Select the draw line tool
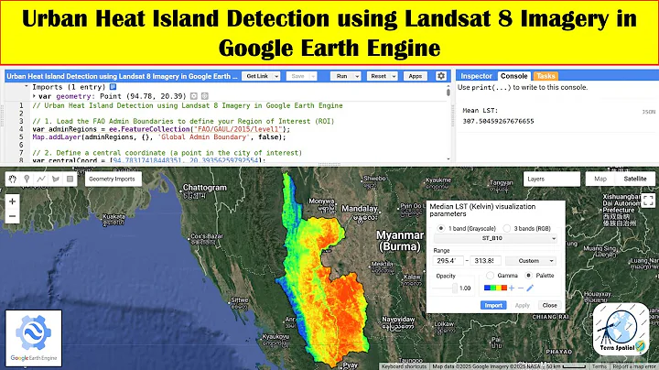This screenshot has width=659, height=370. point(41,180)
